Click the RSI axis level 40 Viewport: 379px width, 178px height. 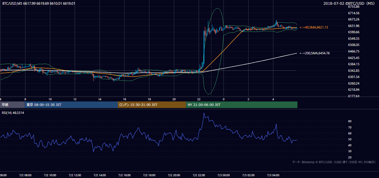click(x=350, y=145)
